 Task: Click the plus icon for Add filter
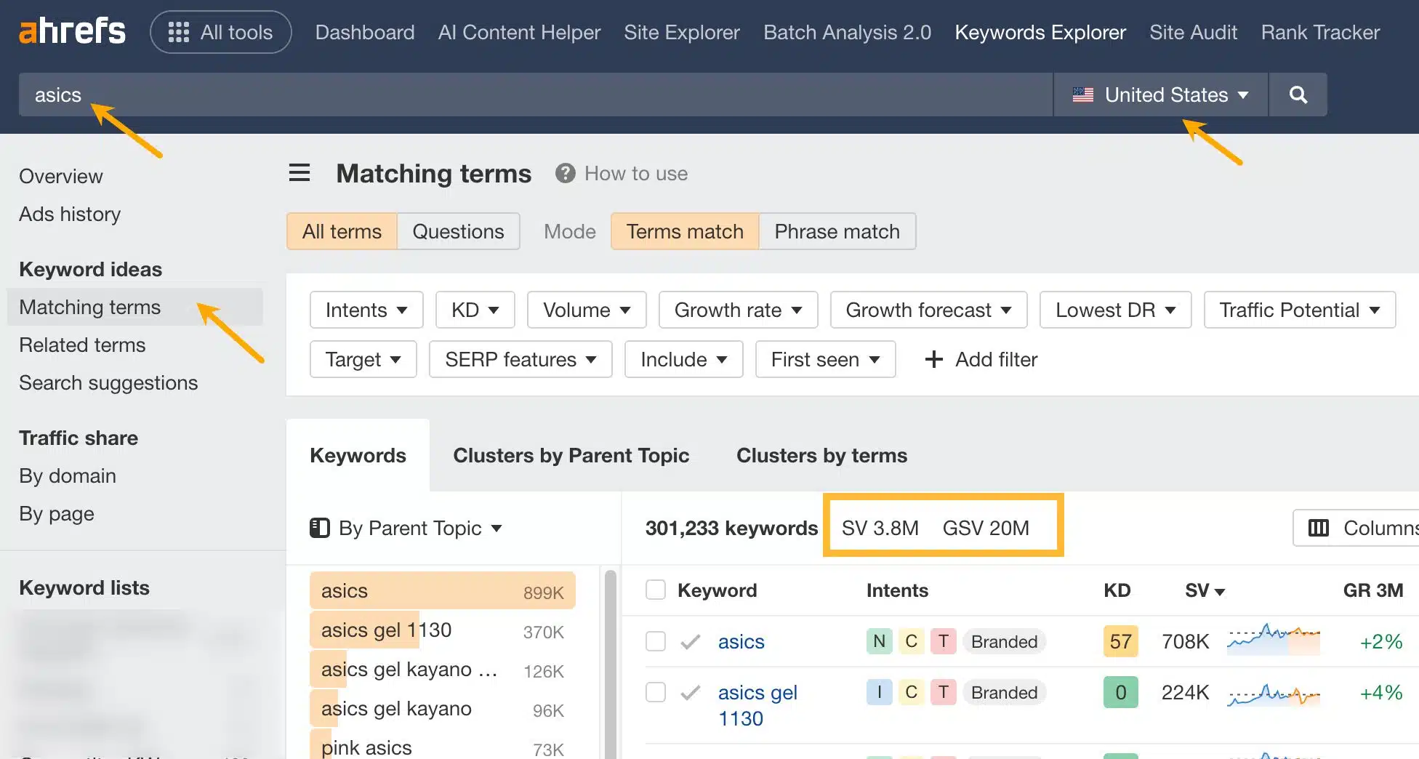pos(933,359)
